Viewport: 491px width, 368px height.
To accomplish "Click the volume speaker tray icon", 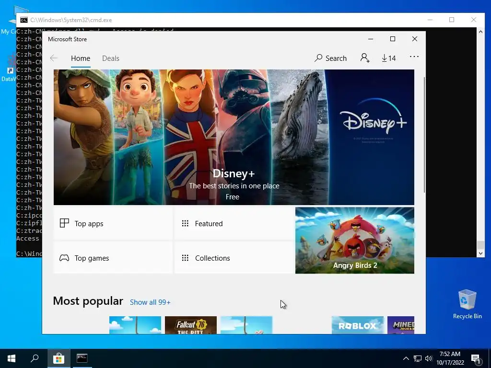I will coord(429,358).
